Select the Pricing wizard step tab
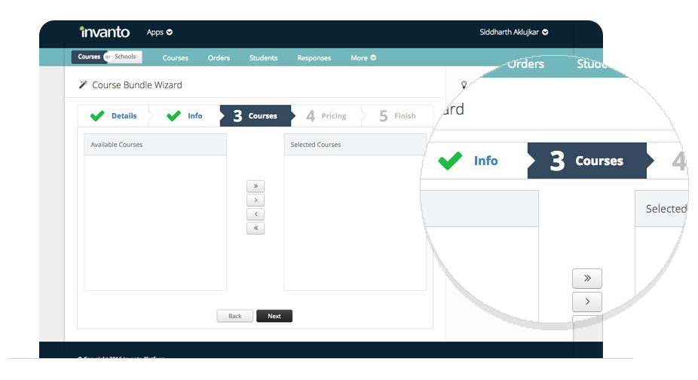698x380 pixels. click(326, 116)
